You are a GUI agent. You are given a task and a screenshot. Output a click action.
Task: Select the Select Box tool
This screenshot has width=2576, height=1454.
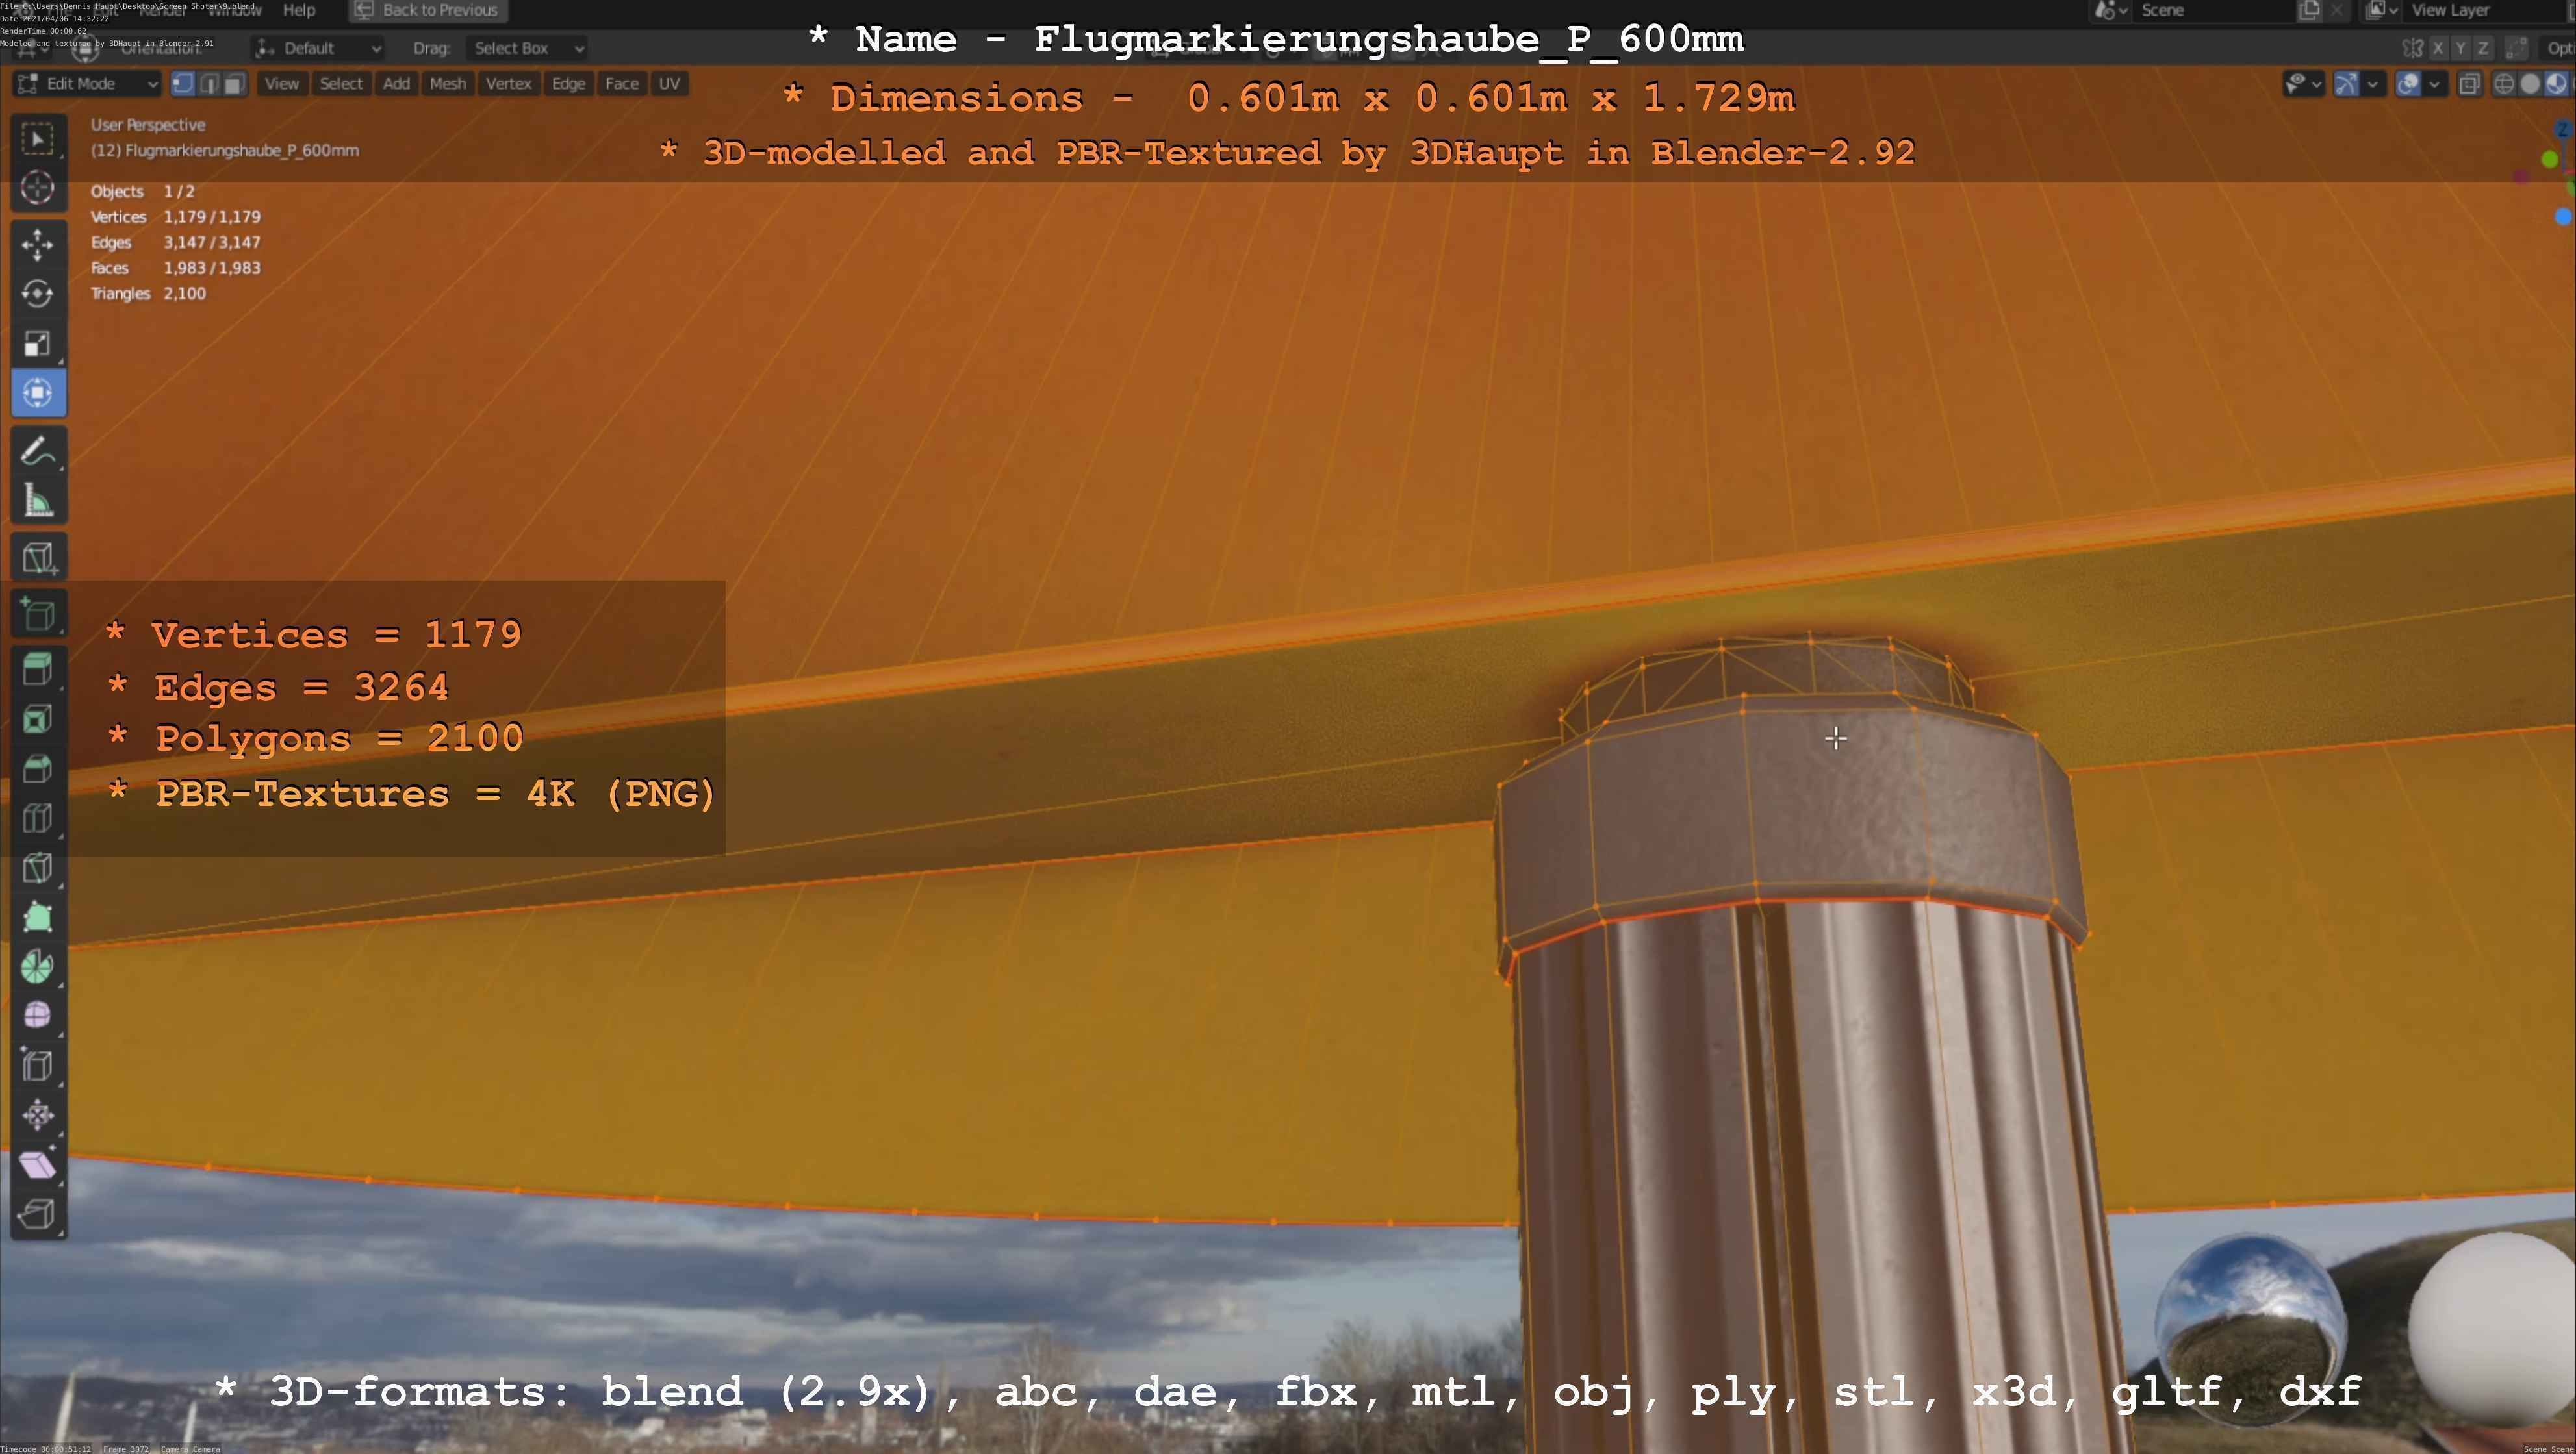38,139
